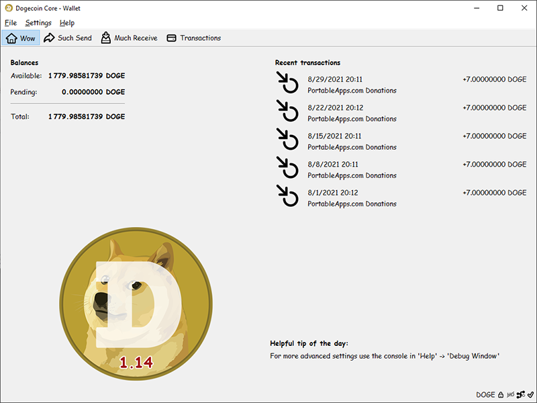Click the Wow home tab icon

click(11, 38)
